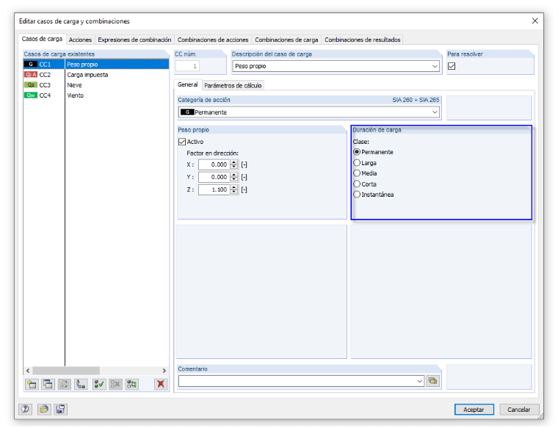Open the Categoría de acción dropdown

435,112
